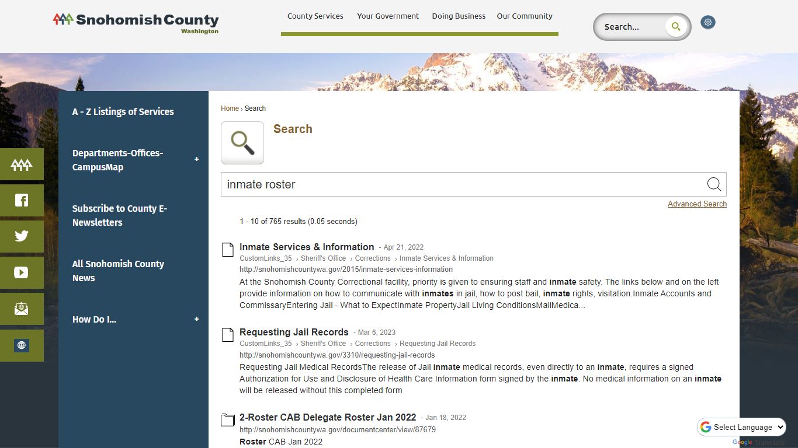Expand the How Do I... submenu
Screen dimensions: 798x448
[x=196, y=319]
